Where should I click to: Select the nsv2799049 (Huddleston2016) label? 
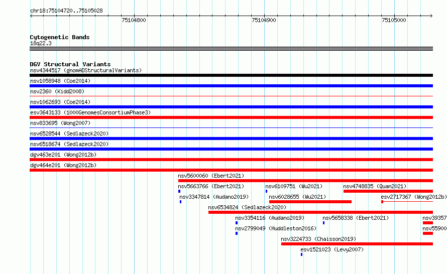[276, 228]
